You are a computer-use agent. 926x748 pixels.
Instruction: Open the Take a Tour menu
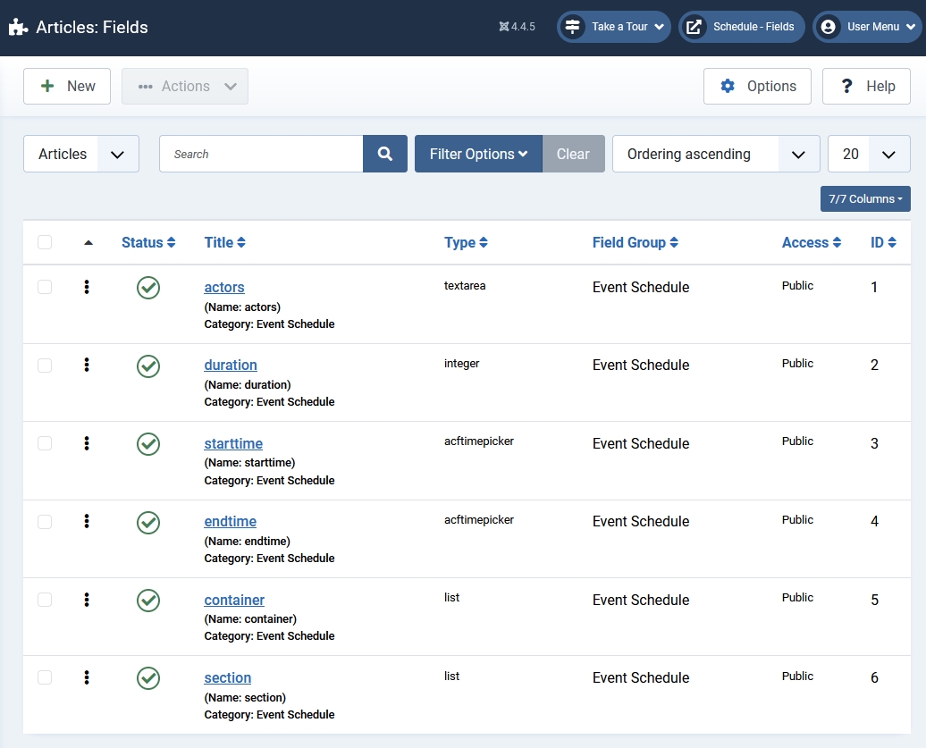pos(614,27)
